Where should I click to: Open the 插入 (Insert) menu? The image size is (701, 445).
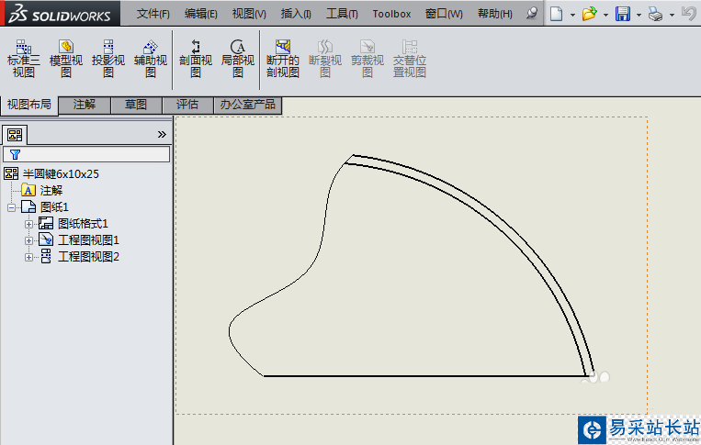(295, 14)
